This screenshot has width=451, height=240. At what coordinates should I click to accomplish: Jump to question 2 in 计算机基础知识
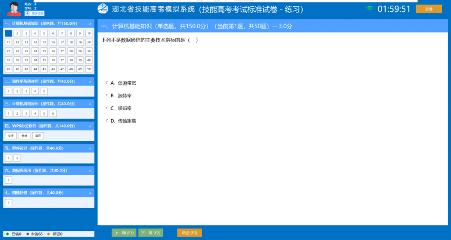coord(17,34)
